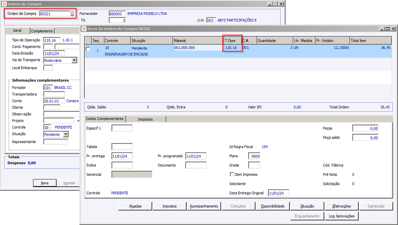Open the Acompanhamento button
Screen dimensions: 398x225
click(204, 206)
